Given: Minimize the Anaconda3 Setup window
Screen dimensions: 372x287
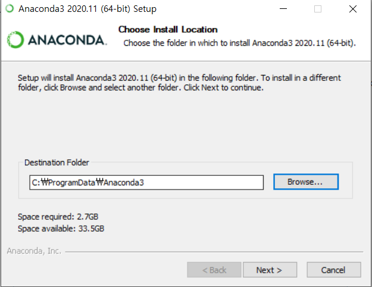Looking at the screenshot, I should pyautogui.click(x=283, y=9).
